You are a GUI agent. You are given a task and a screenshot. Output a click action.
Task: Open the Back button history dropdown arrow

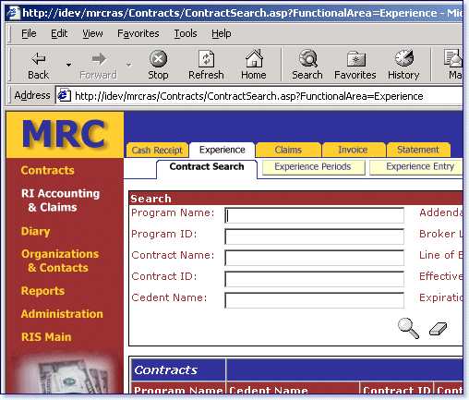point(68,65)
